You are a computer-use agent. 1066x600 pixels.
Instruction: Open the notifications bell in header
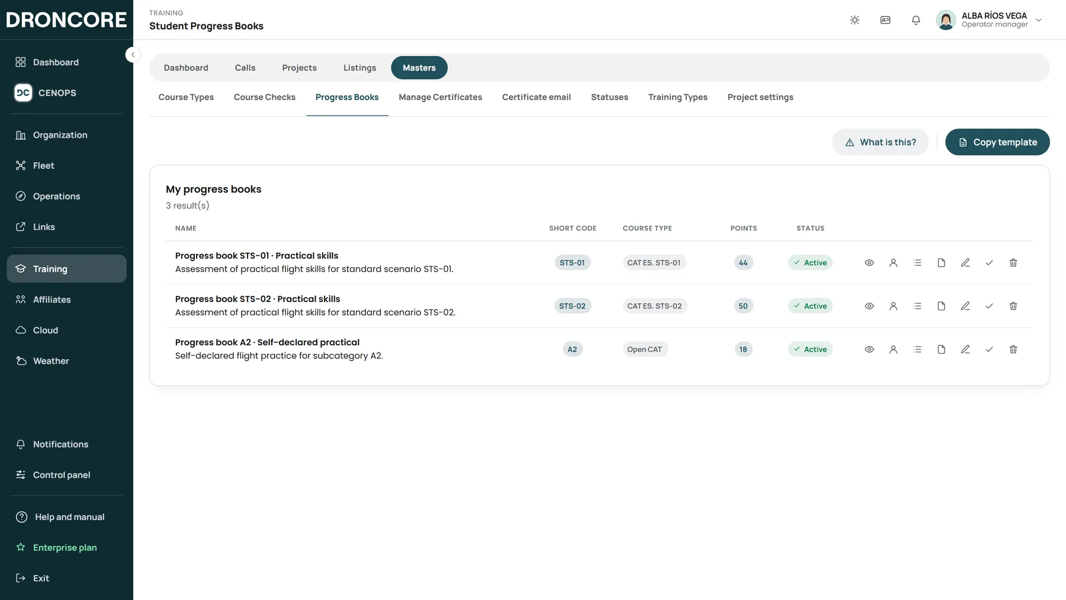916,20
